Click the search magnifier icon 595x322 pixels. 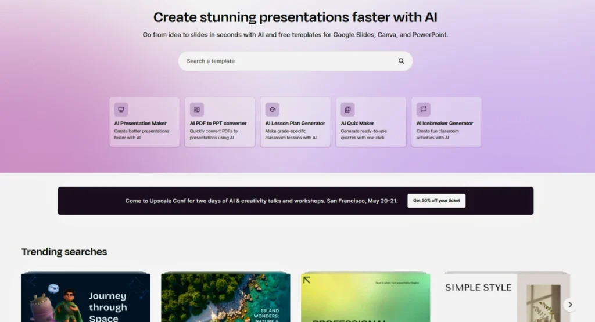pyautogui.click(x=401, y=61)
